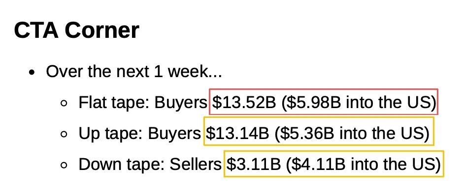Click the hollow bullet beside Up tape
This screenshot has width=463, height=196.
64,135
